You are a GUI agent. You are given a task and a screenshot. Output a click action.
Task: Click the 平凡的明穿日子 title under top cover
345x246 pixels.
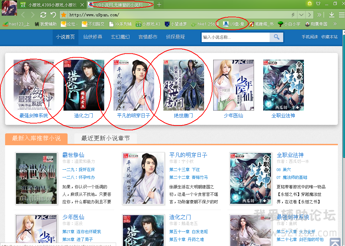133,116
